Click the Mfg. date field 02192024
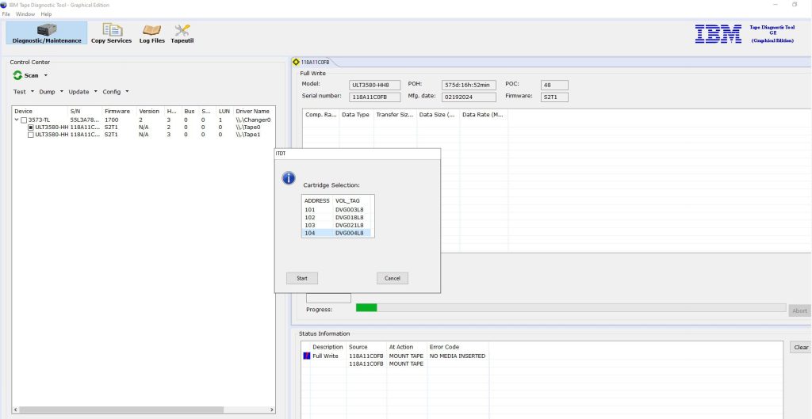 coord(469,97)
